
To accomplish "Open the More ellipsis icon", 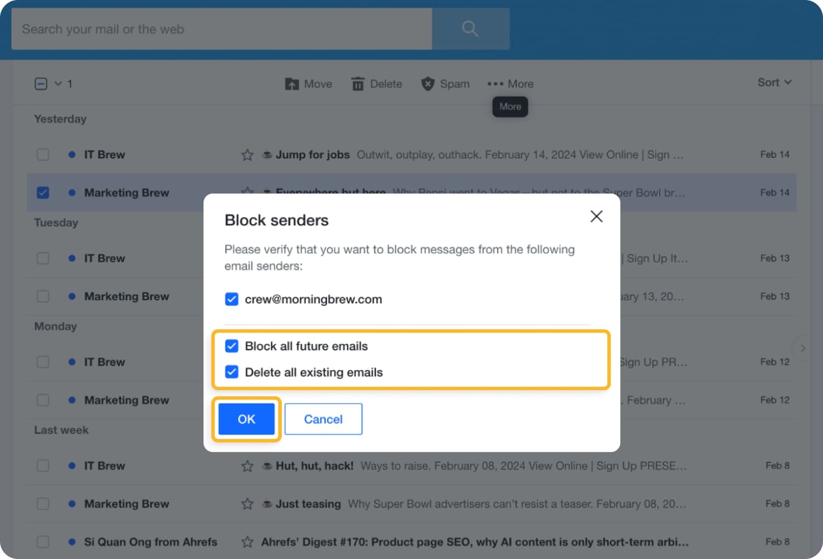I will pos(494,83).
